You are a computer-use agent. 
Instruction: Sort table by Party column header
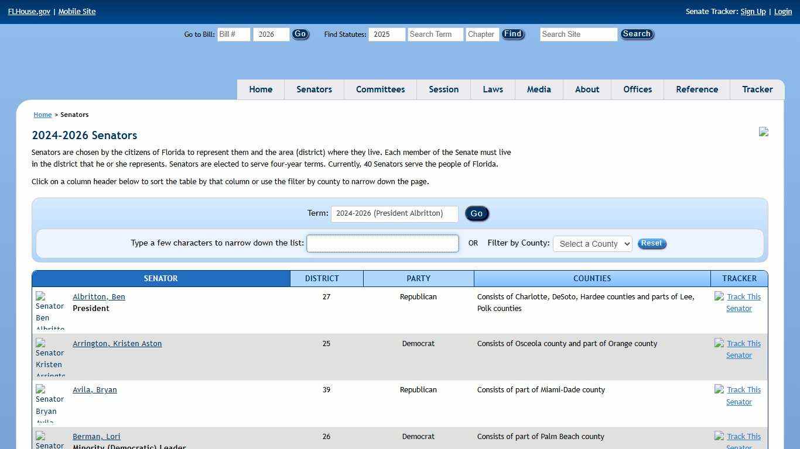pos(418,279)
